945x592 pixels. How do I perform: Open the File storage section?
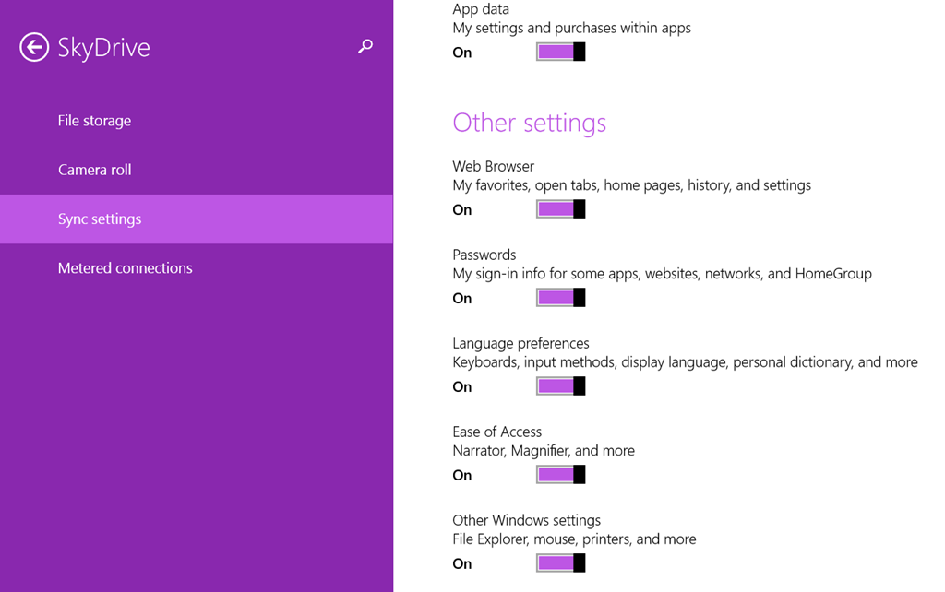point(94,121)
